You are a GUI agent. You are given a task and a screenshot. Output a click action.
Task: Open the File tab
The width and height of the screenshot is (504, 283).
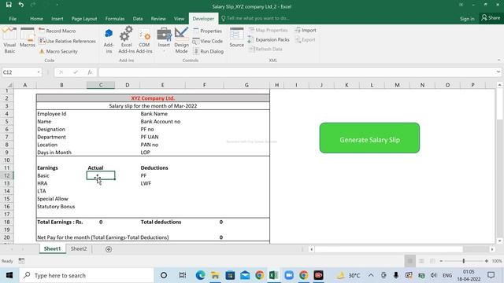[13, 19]
